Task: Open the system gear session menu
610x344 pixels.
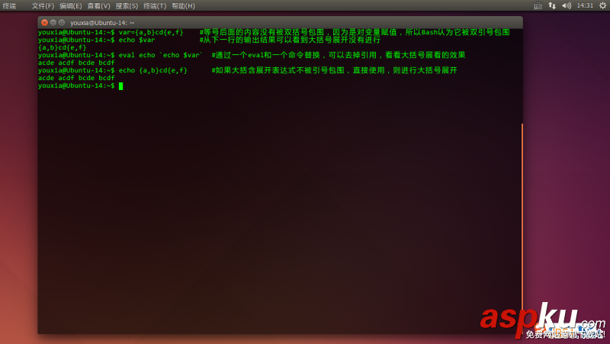Action: (602, 5)
